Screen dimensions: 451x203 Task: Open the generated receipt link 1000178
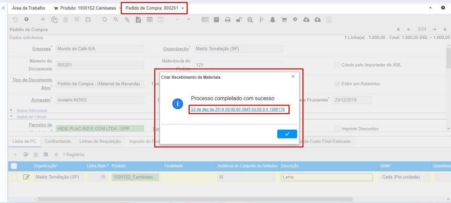pyautogui.click(x=238, y=109)
